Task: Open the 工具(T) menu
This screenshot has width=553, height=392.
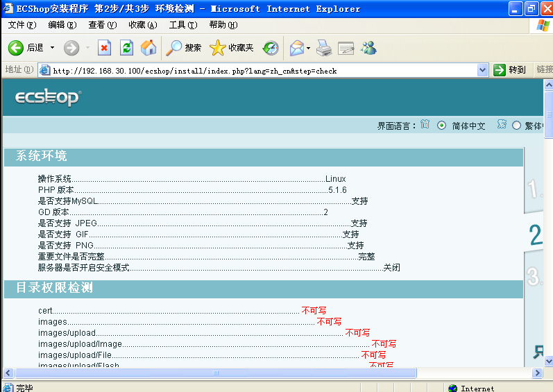Action: point(183,25)
